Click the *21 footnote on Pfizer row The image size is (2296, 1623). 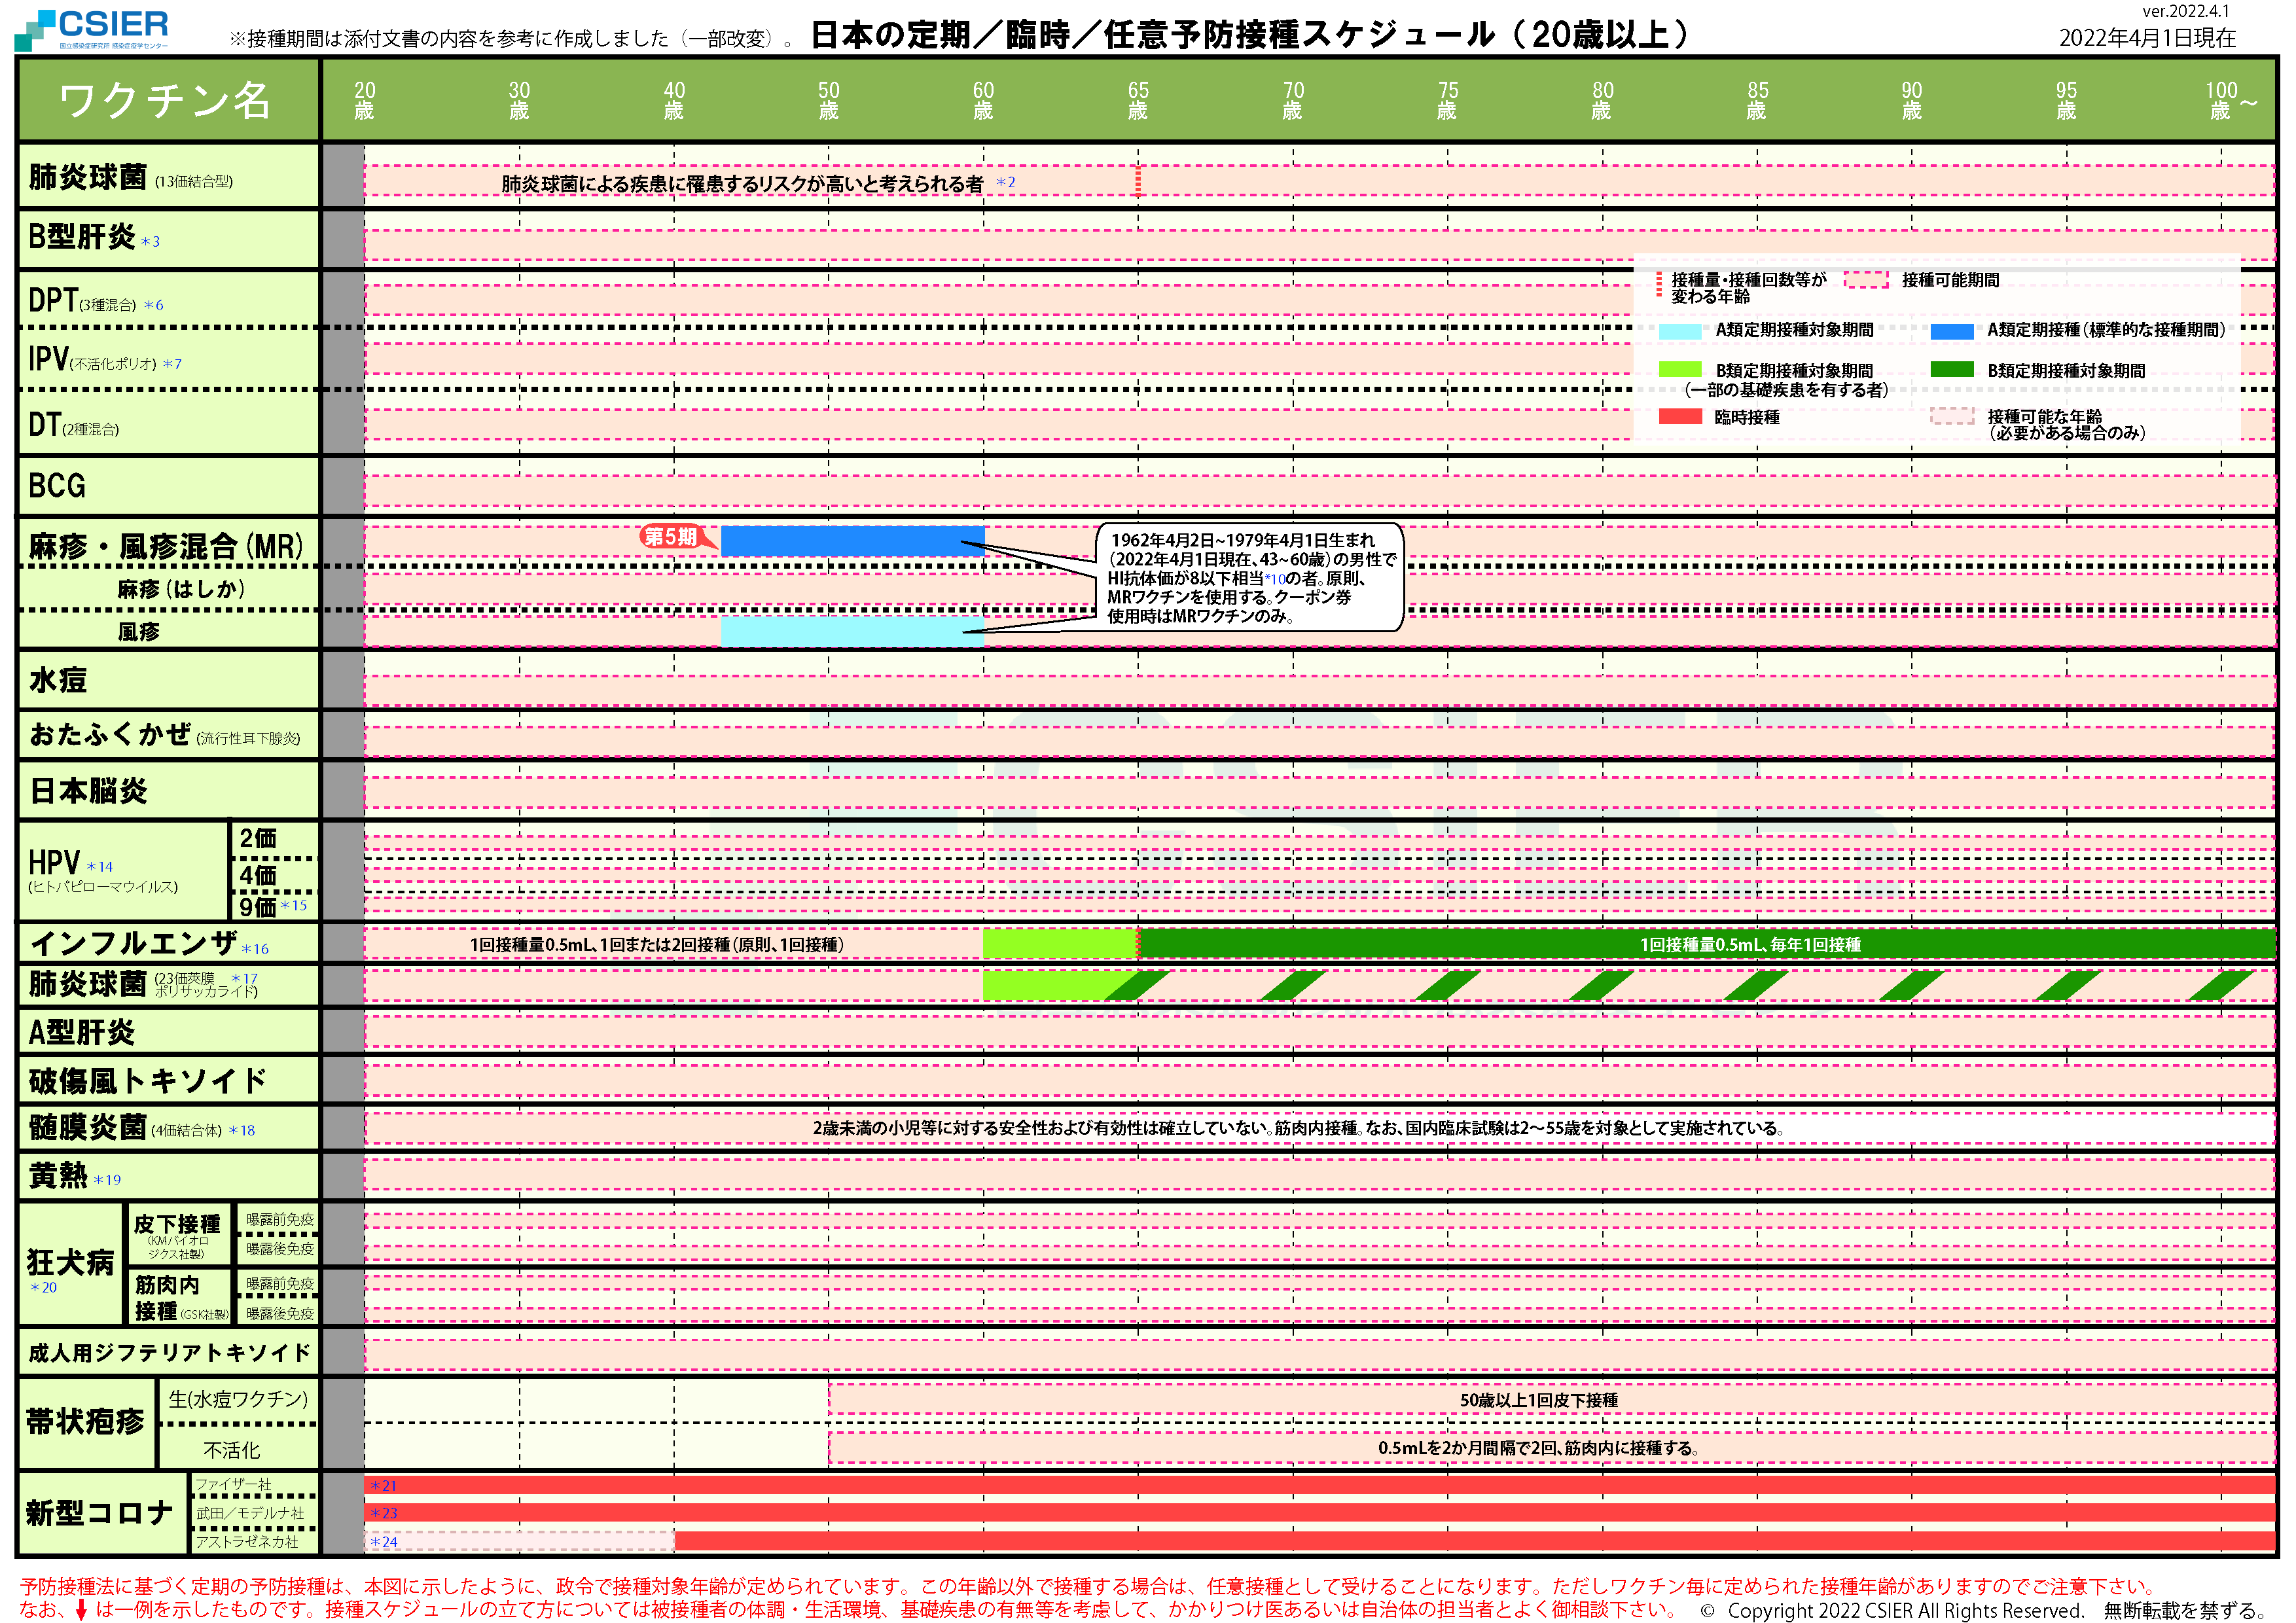(383, 1485)
